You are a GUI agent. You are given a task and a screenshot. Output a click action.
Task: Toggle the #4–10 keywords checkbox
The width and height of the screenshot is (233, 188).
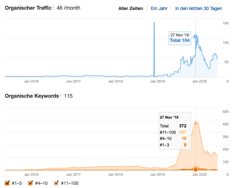31,183
